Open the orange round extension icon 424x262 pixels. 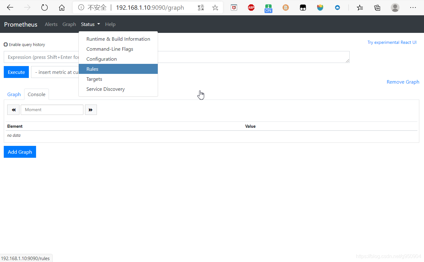[286, 8]
